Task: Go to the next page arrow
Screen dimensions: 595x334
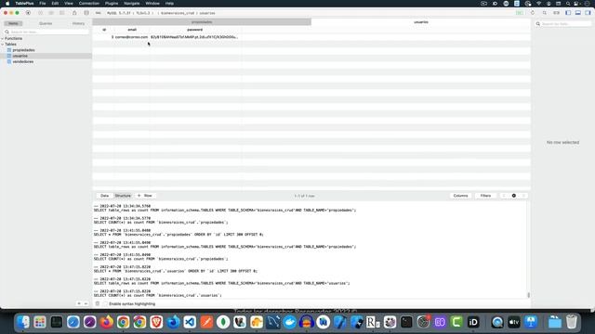Action: click(523, 196)
